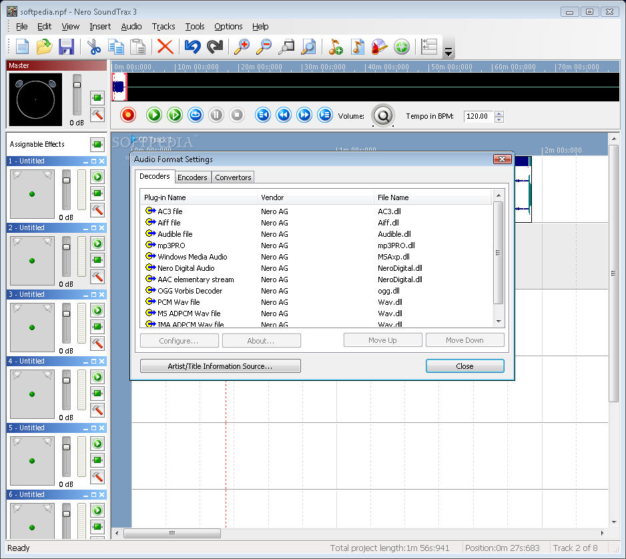The image size is (626, 559).
Task: Close Audio Format Settings with red X
Action: coord(503,159)
